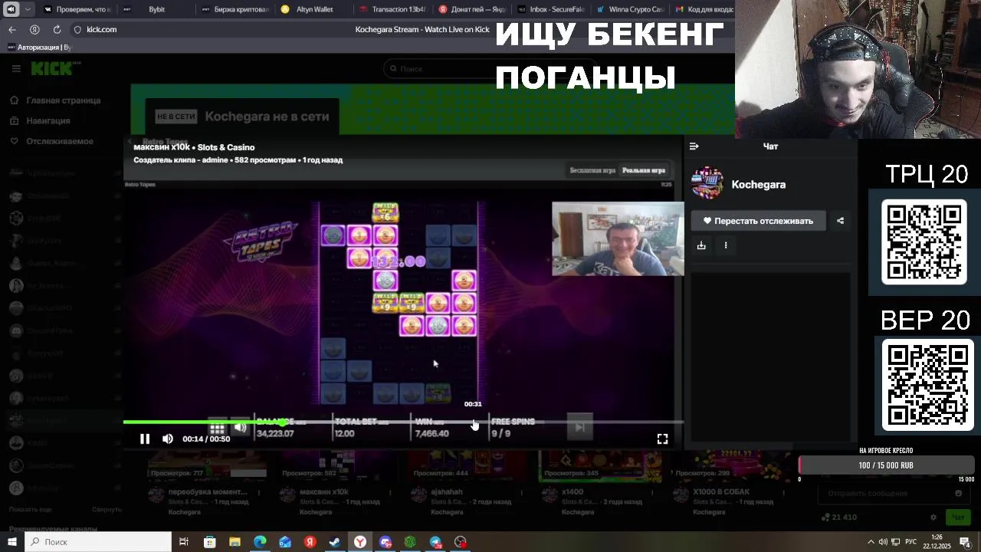This screenshot has height=552, width=981.
Task: Select the Реальная игра mode tab
Action: click(643, 170)
